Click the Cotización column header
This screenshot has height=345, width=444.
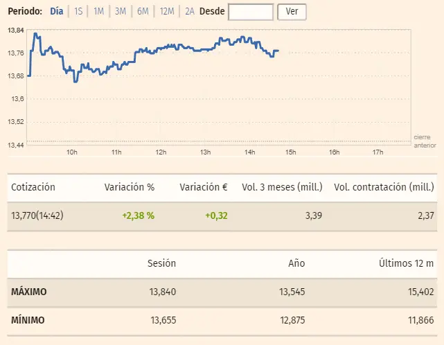click(33, 187)
